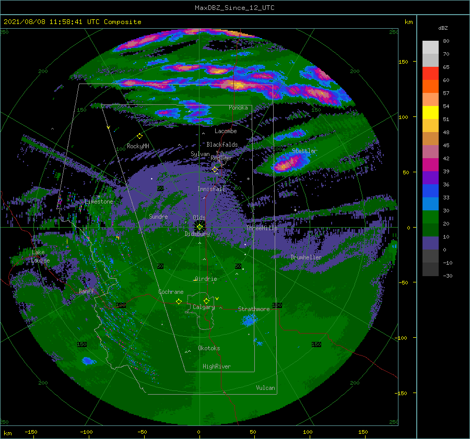The image size is (470, 439).
Task: Click the timestamp 2021/08/08 11:58:41 UTC Composite
Action: click(x=72, y=22)
